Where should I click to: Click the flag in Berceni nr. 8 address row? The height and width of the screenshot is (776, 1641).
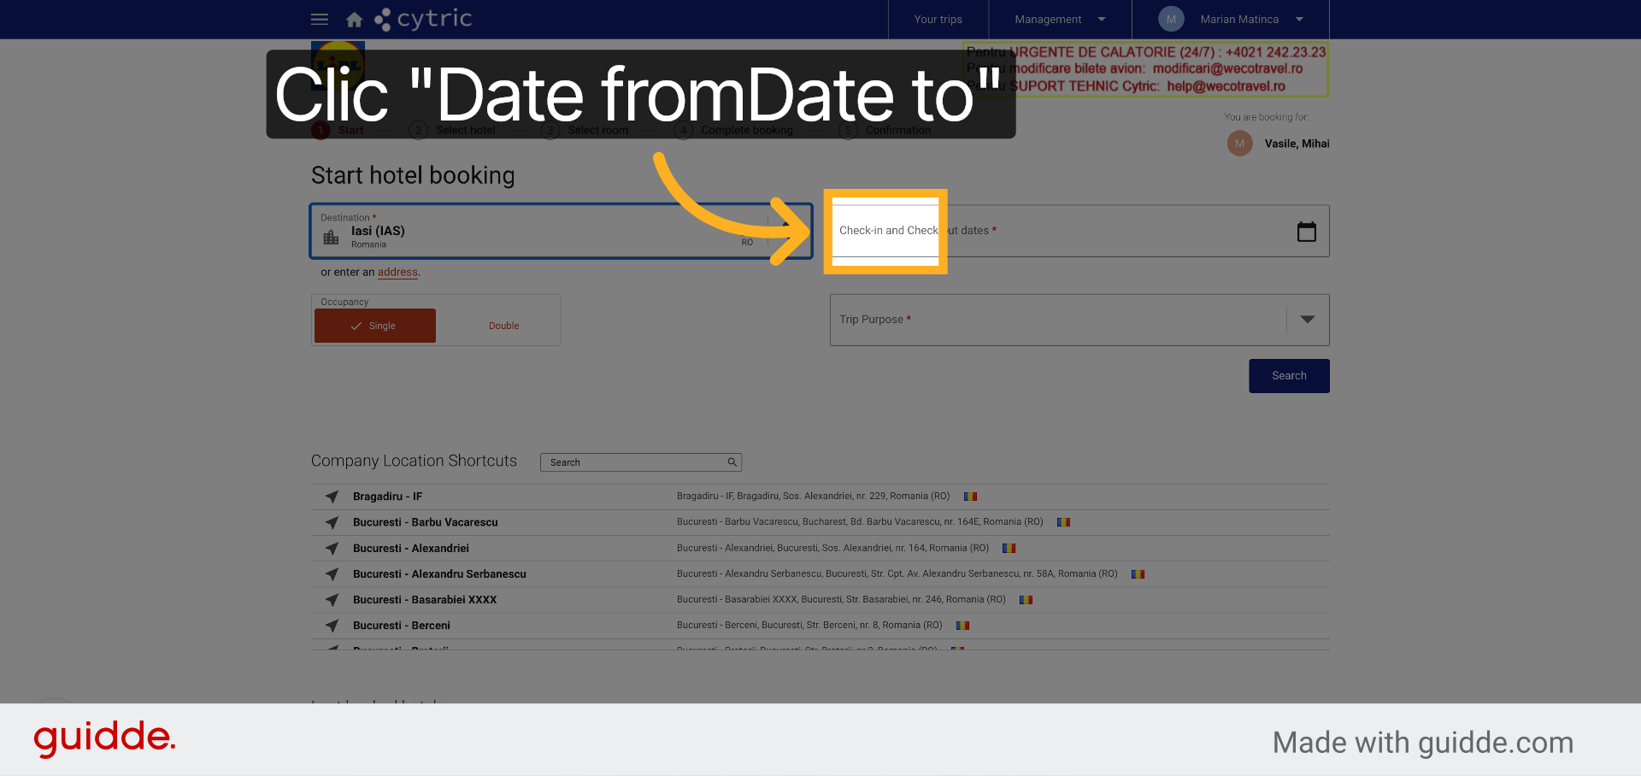962,626
